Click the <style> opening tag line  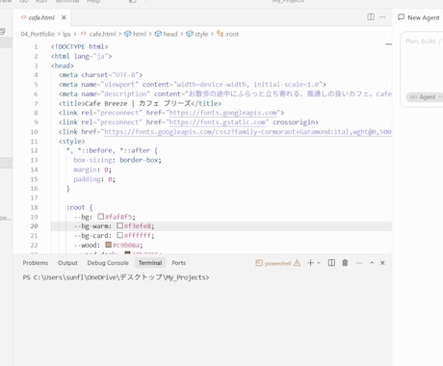click(x=71, y=142)
